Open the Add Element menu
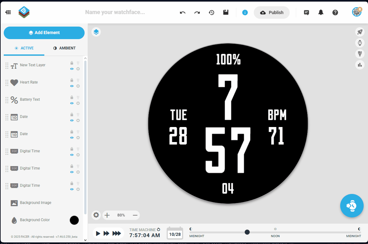The width and height of the screenshot is (368, 244). coord(44,33)
